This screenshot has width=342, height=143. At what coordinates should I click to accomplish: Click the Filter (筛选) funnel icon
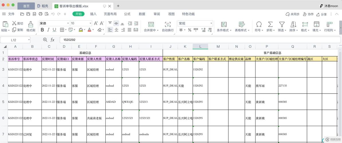pyautogui.click(x=282, y=24)
